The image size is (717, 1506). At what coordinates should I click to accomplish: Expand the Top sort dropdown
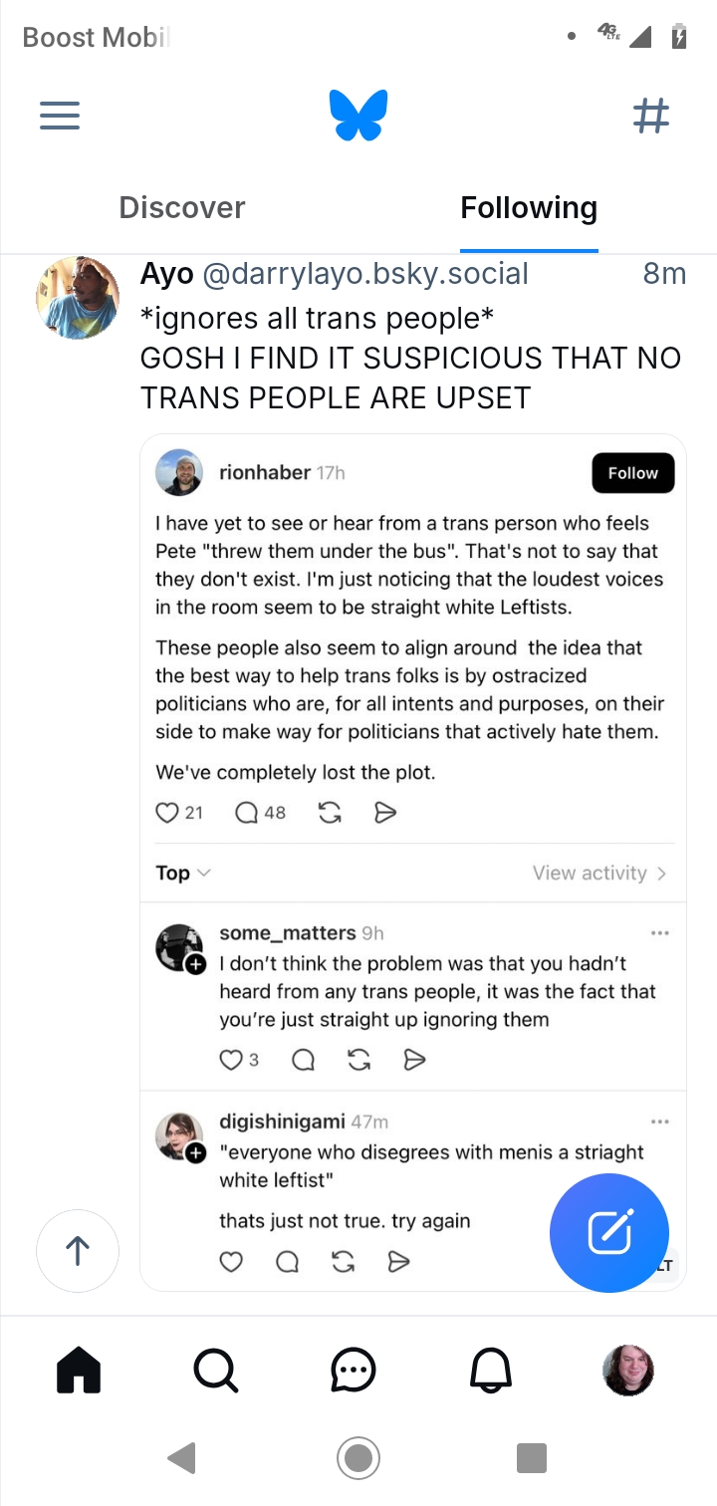pos(183,874)
